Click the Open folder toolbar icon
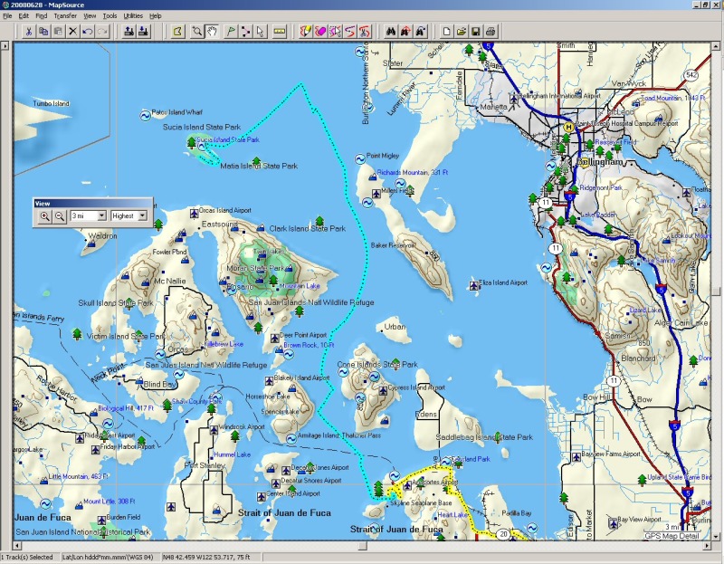Viewport: 724px width, 564px height. pyautogui.click(x=462, y=32)
